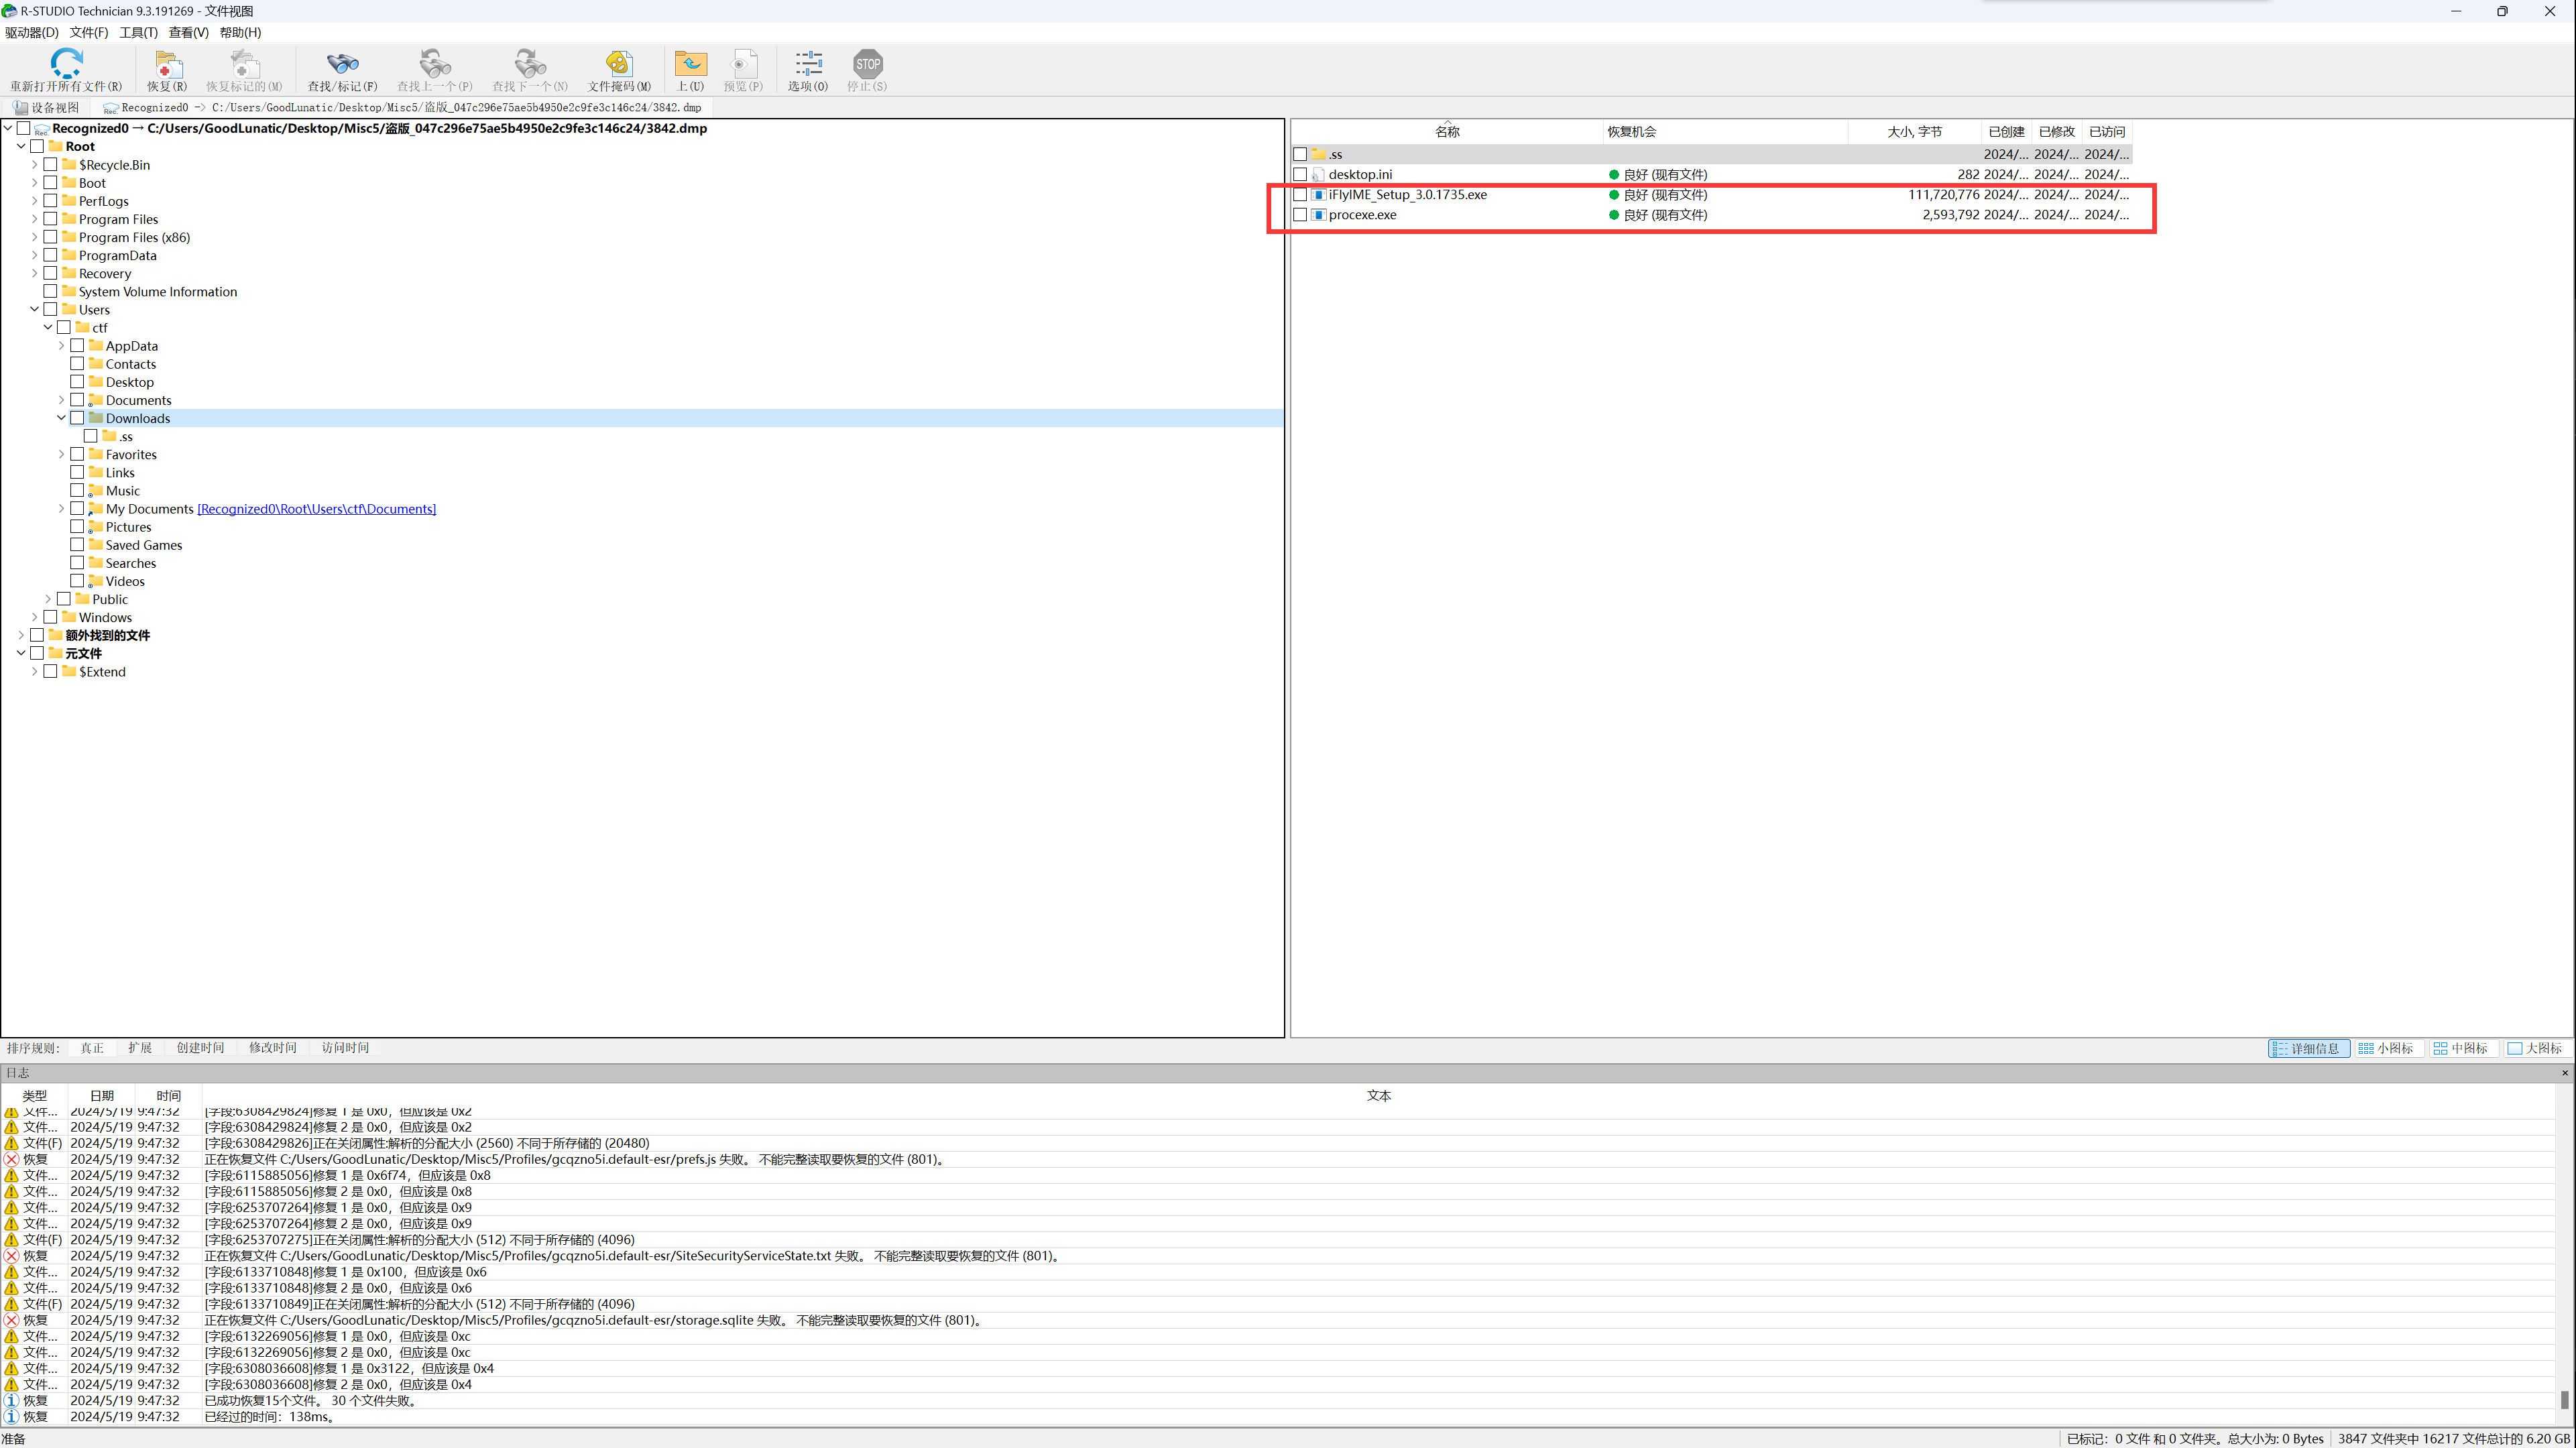Viewport: 2576px width, 1448px height.
Task: Click the .ss folder icon in file list
Action: coord(1318,154)
